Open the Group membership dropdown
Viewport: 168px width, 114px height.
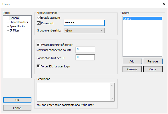(x=84, y=31)
